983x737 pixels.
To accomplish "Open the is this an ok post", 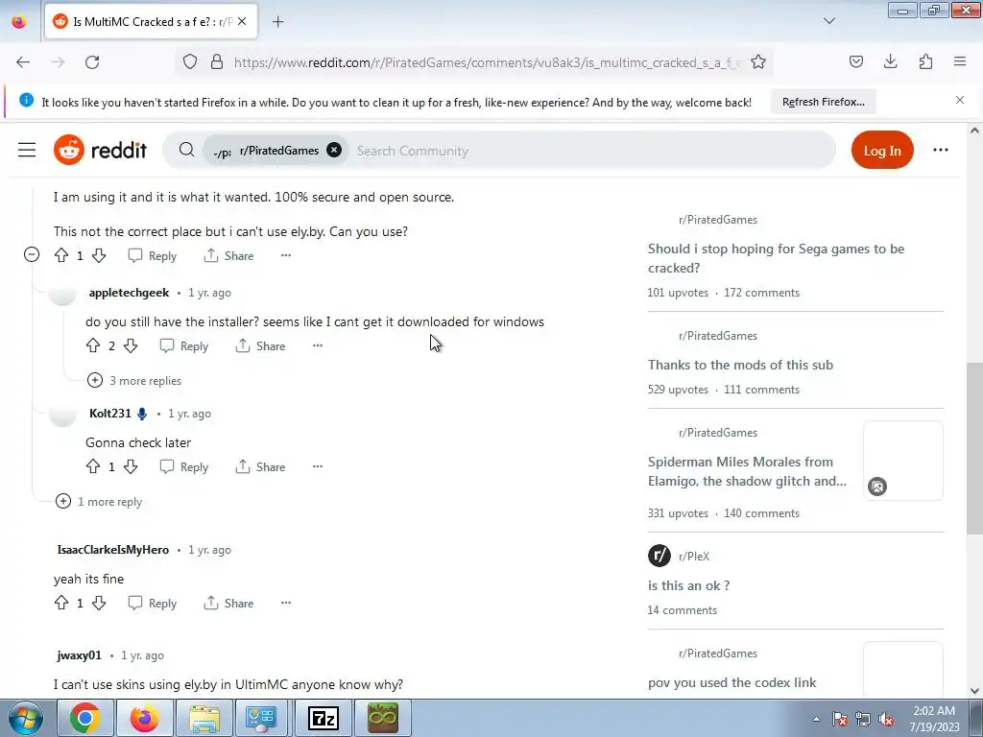I will (x=688, y=585).
